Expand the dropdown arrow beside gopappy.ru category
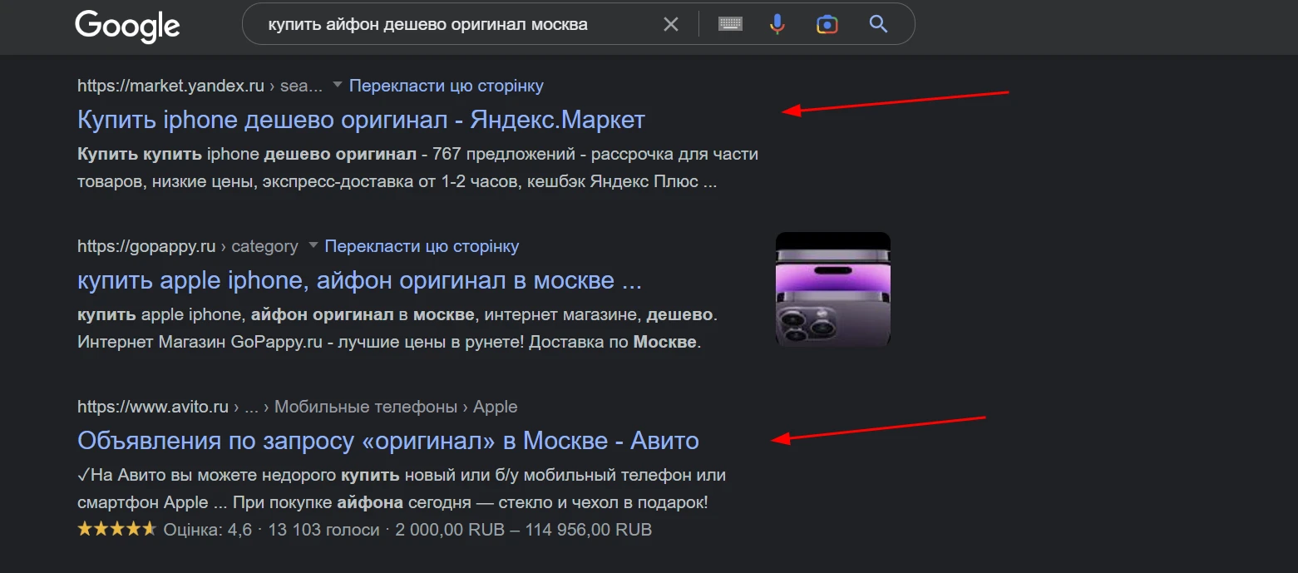 [313, 245]
